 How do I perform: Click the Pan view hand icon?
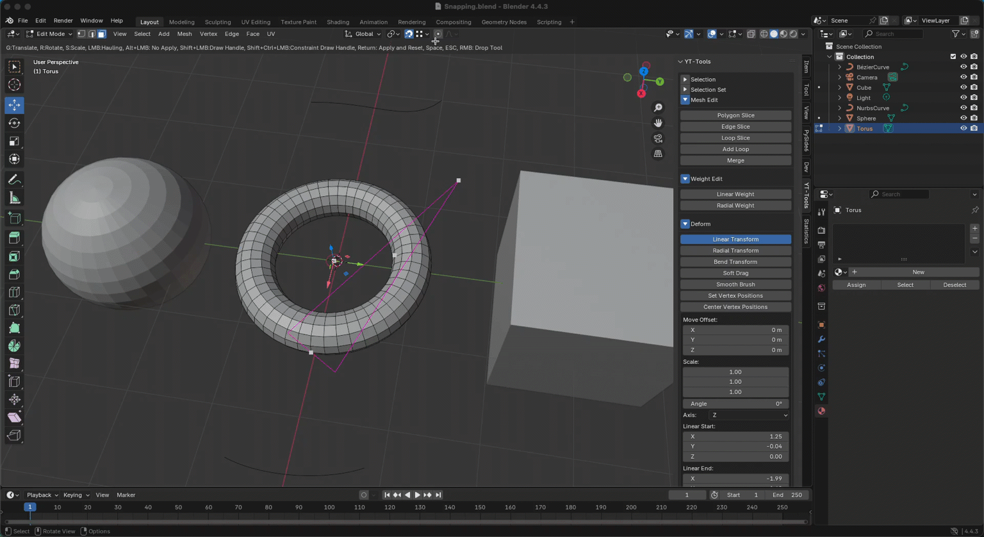658,123
